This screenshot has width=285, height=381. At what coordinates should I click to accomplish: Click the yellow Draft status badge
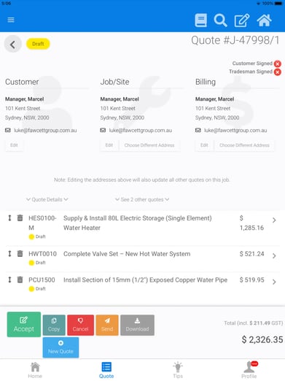(x=38, y=44)
